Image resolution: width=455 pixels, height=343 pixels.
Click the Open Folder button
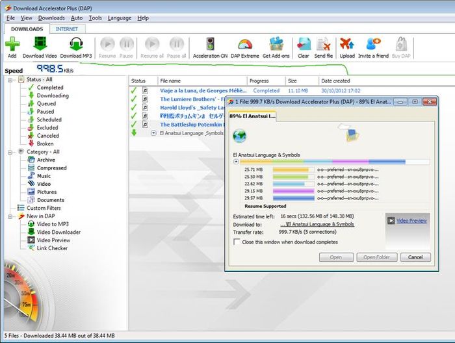tap(376, 257)
